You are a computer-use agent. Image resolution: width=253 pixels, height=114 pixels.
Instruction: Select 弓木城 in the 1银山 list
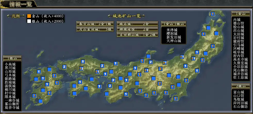coord(10,75)
